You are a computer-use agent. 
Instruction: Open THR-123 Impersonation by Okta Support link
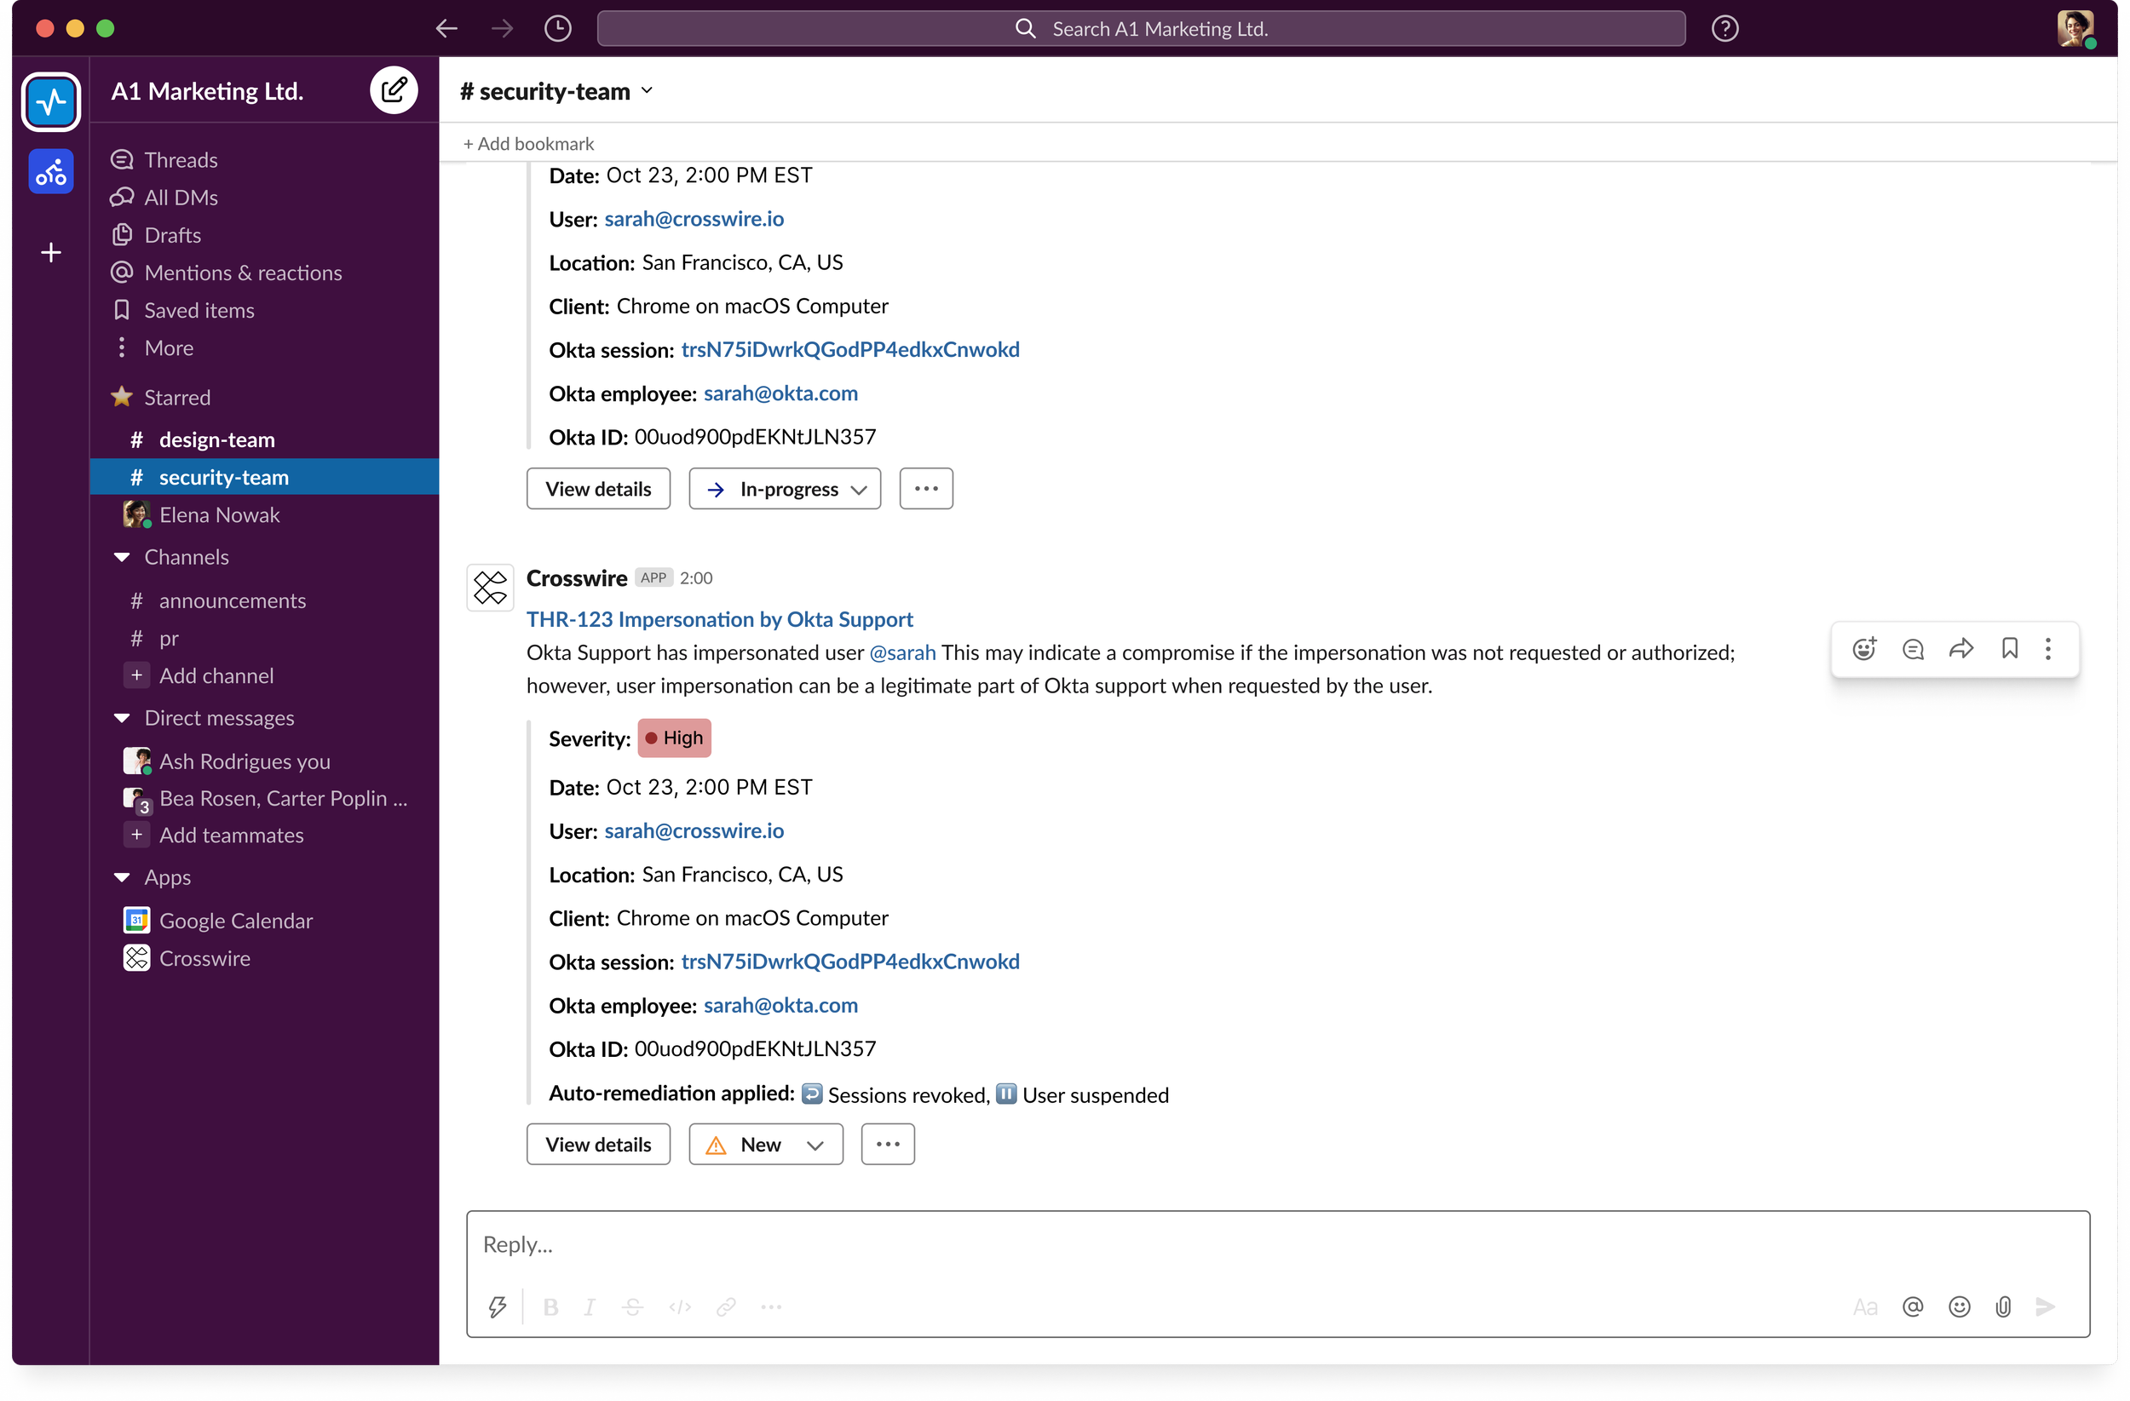(720, 619)
